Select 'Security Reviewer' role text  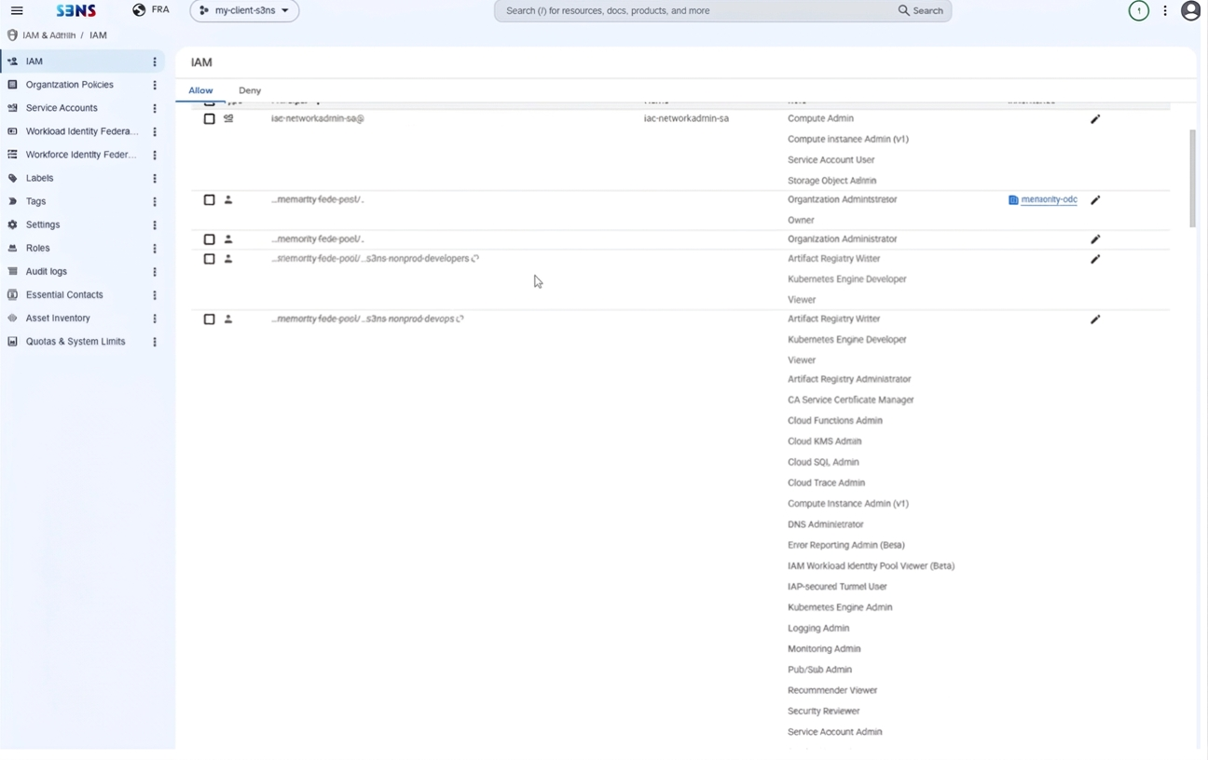click(824, 712)
